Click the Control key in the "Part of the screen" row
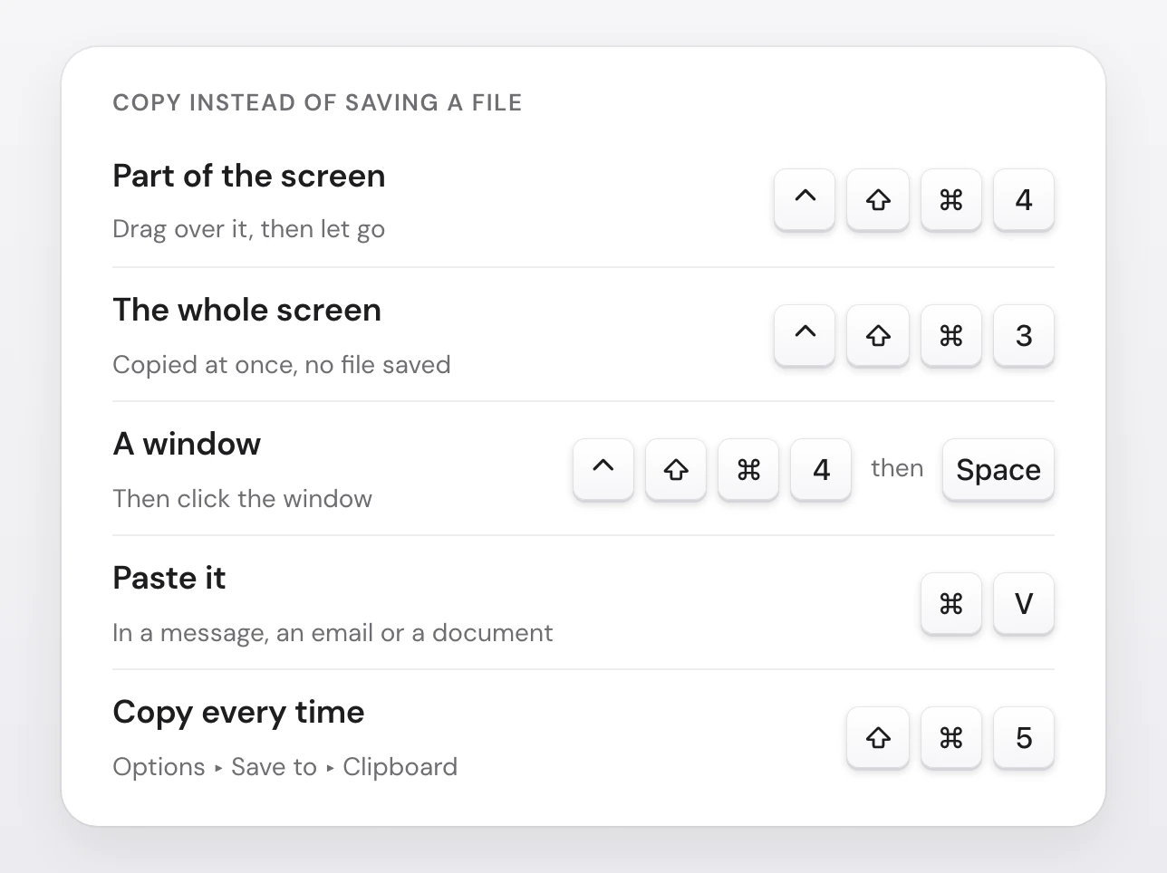1167x873 pixels. click(x=805, y=199)
